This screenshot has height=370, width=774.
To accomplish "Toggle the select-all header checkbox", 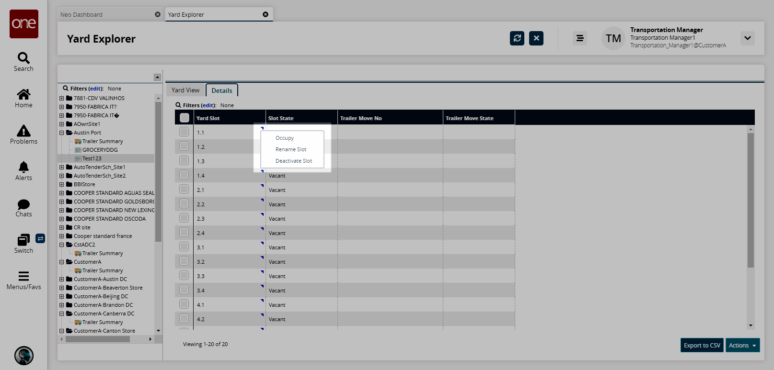I will tap(185, 118).
